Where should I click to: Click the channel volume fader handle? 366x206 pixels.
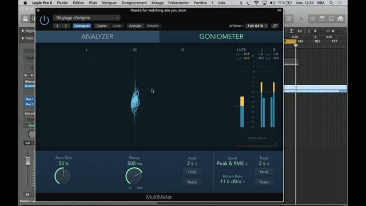pyautogui.click(x=27, y=161)
